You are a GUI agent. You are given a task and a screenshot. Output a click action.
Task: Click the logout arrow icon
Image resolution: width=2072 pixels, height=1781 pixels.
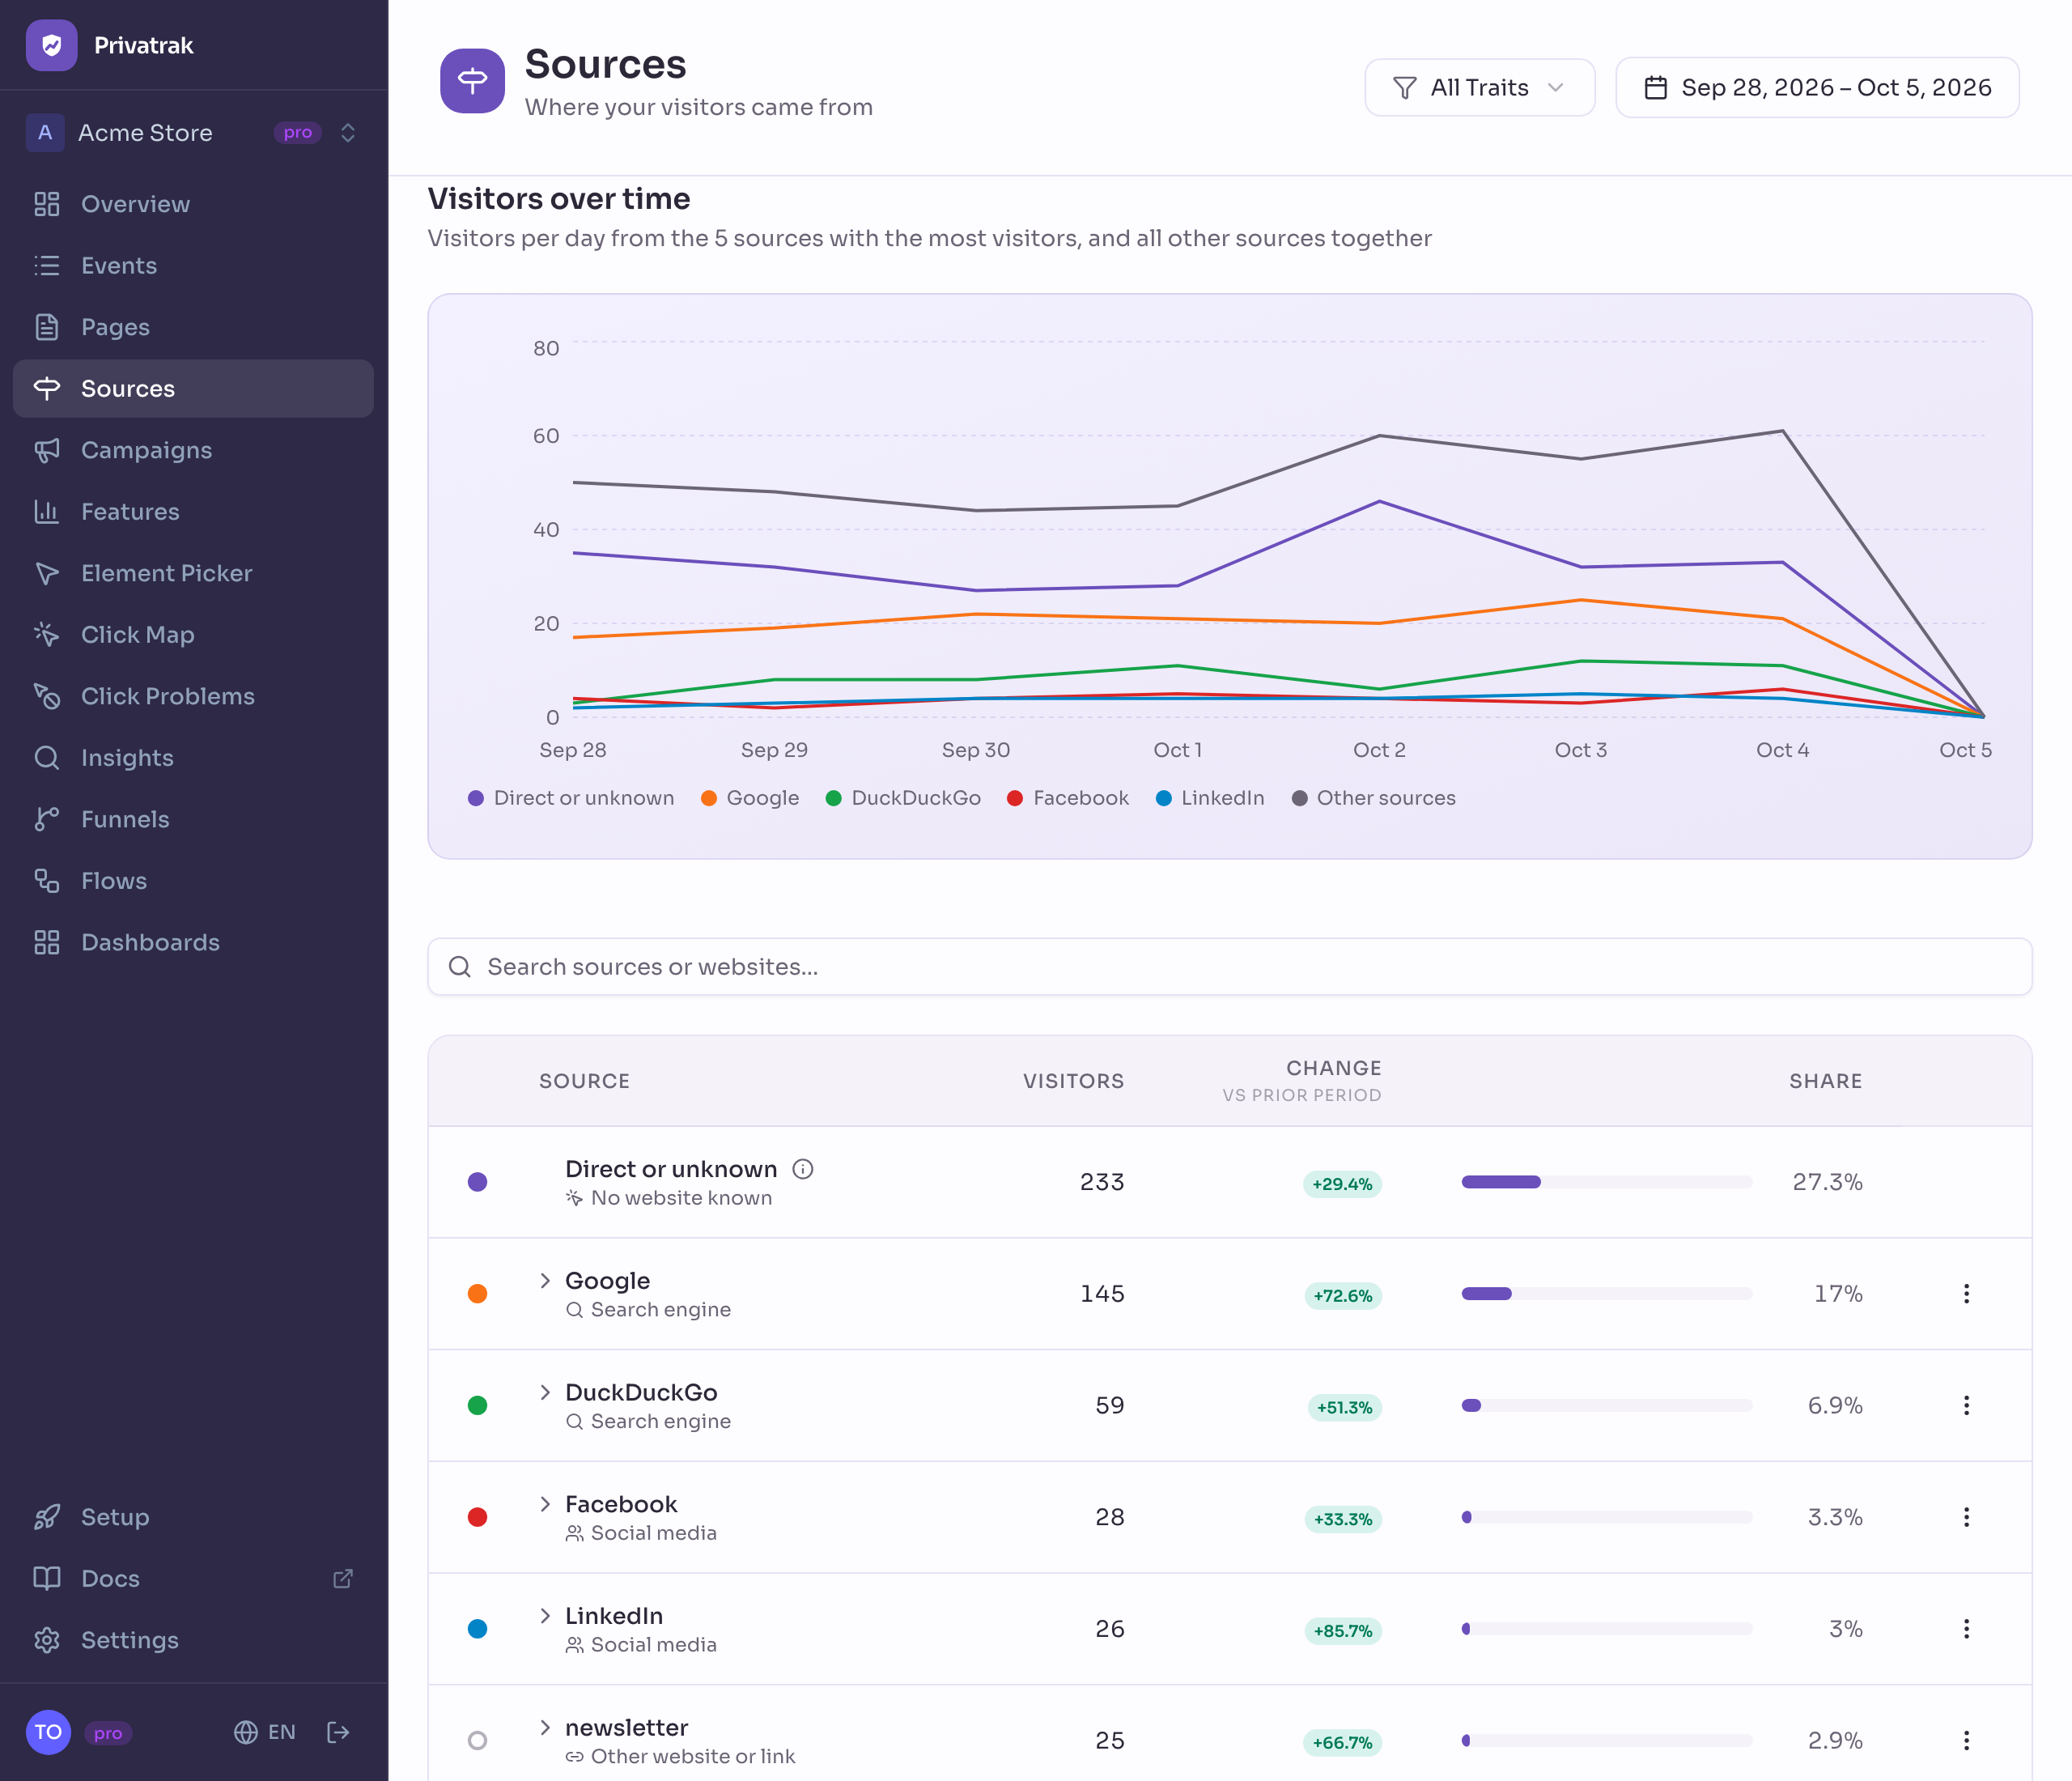coord(339,1732)
